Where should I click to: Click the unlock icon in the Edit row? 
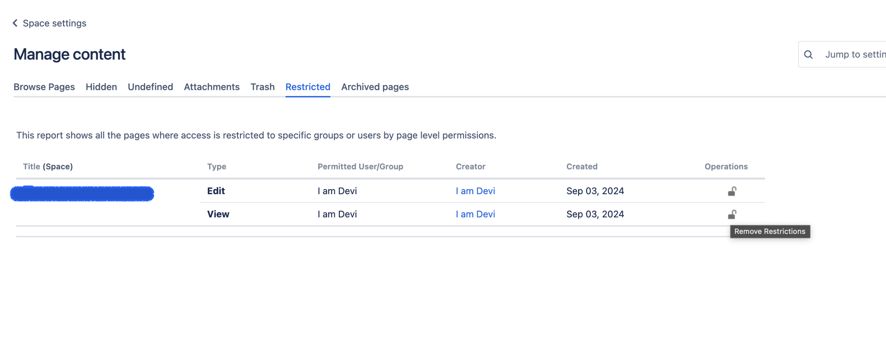click(x=732, y=191)
